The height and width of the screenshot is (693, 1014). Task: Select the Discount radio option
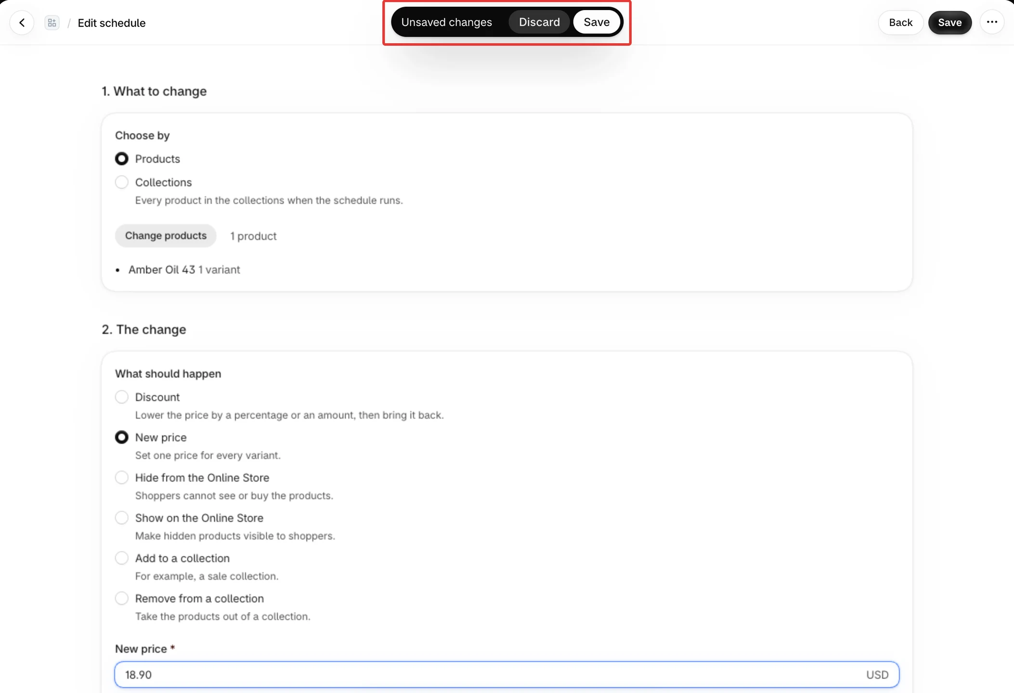pos(122,397)
